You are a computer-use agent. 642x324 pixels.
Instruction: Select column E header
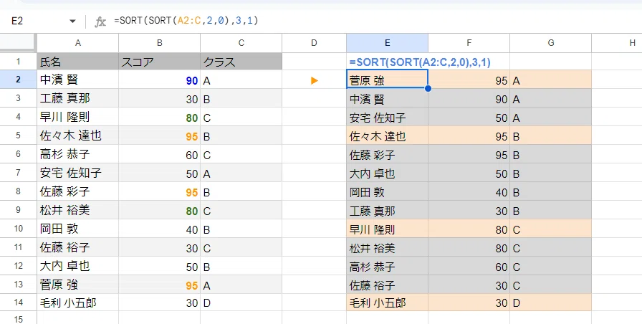coord(388,42)
